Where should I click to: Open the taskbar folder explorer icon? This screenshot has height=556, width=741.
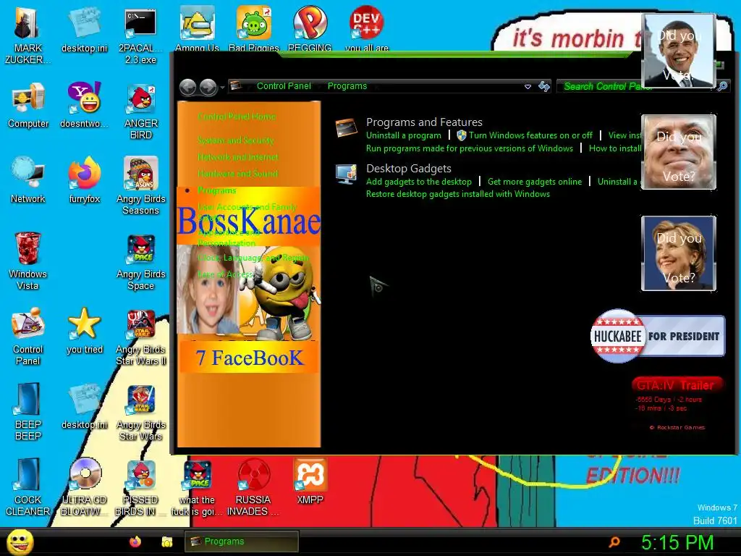pyautogui.click(x=167, y=542)
